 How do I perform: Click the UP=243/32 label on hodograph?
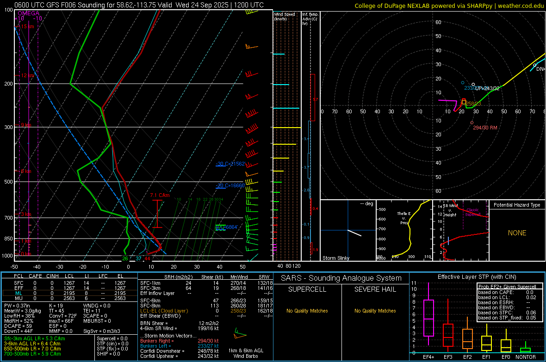tap(487, 88)
